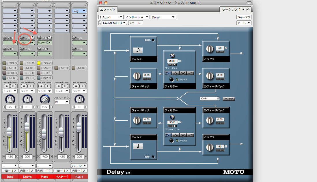Select high-pass shape in the upper filter
The width and height of the screenshot is (317, 182).
tap(190, 73)
